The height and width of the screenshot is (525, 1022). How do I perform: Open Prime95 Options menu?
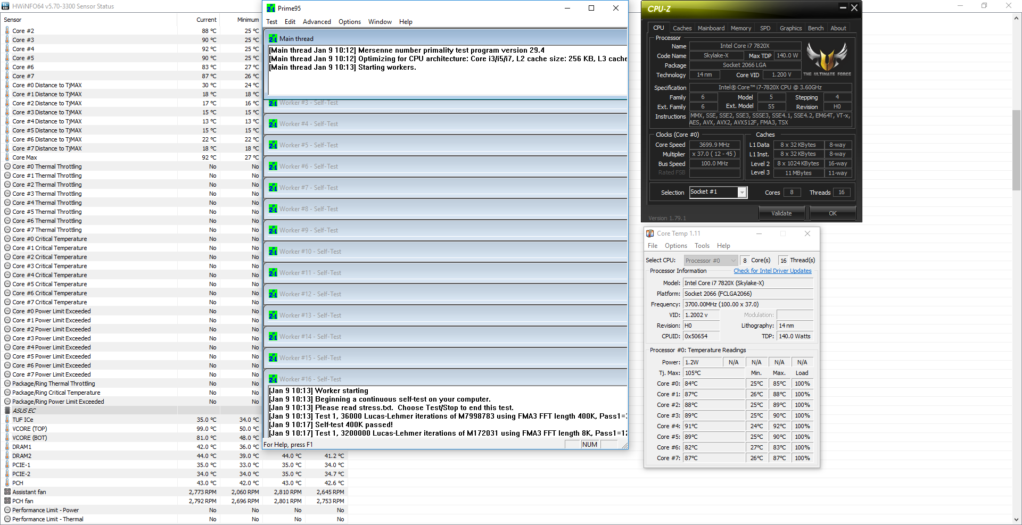(349, 22)
